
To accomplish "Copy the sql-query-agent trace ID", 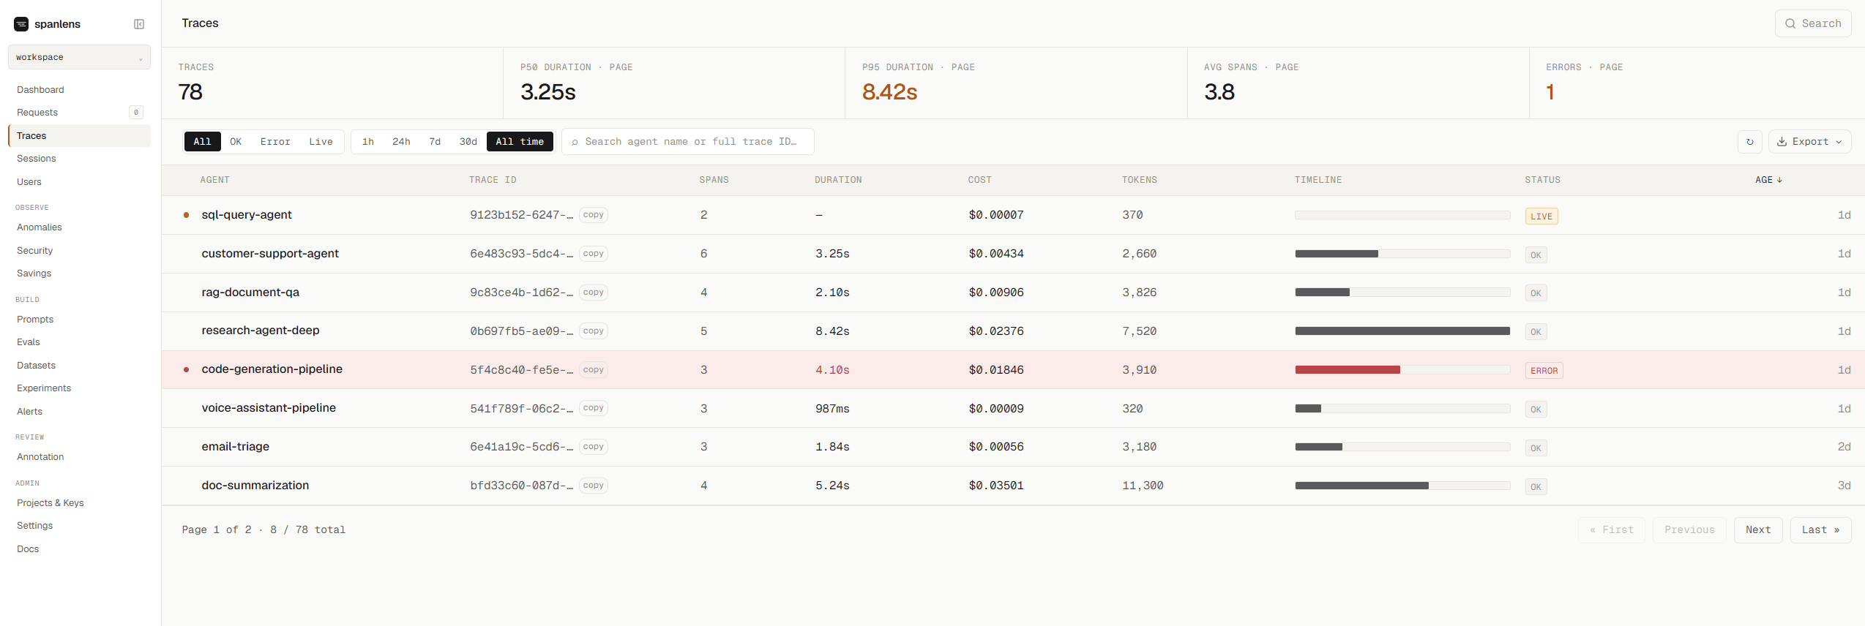I will click(594, 215).
